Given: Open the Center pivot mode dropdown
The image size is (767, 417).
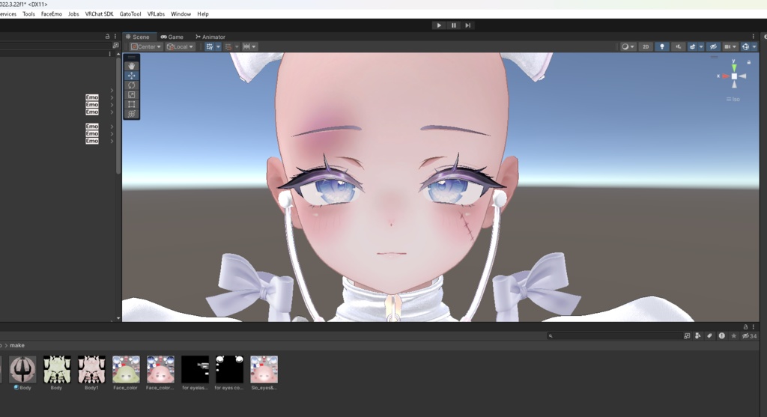Looking at the screenshot, I should coord(146,47).
